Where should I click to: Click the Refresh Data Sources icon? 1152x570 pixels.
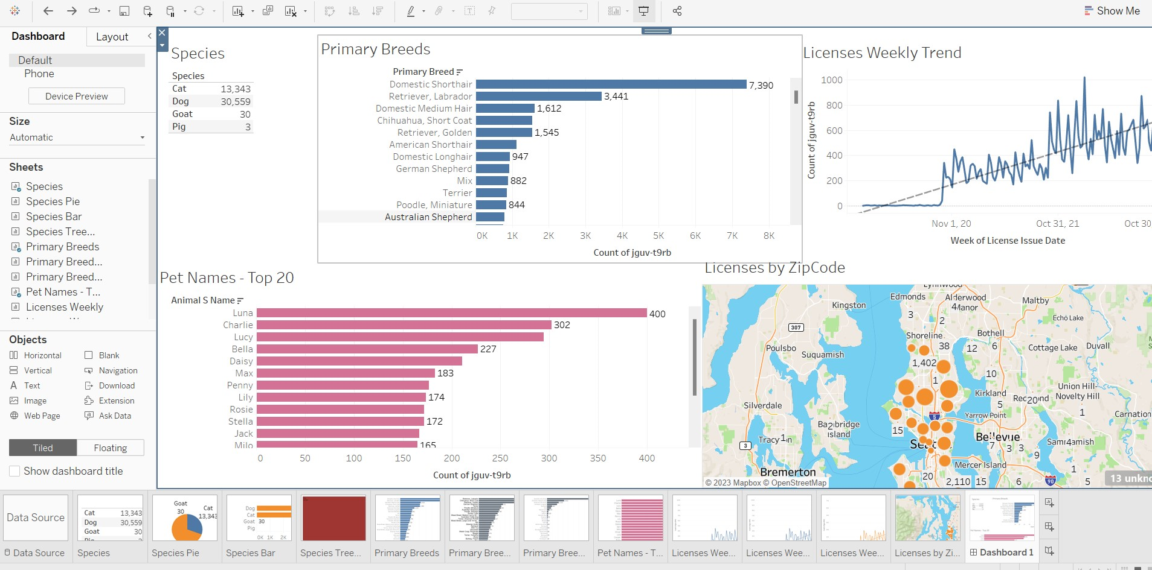coord(199,11)
